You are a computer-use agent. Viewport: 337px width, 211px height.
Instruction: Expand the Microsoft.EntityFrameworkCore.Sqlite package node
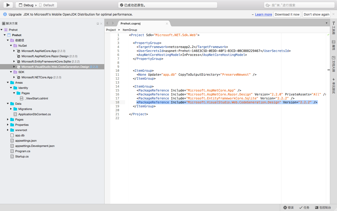click(14, 61)
